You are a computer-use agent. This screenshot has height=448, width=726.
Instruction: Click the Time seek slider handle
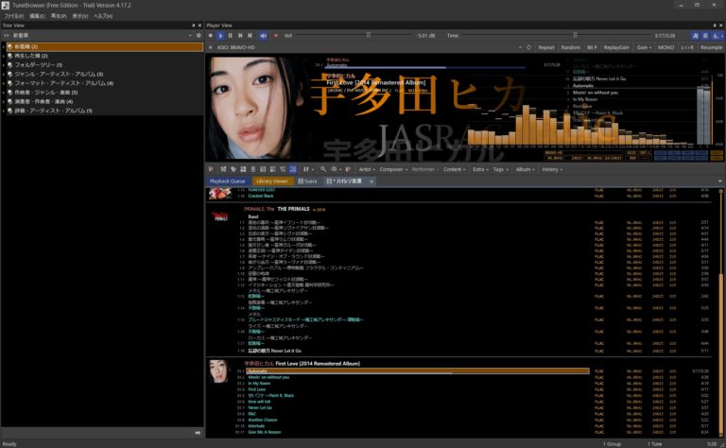coord(575,35)
